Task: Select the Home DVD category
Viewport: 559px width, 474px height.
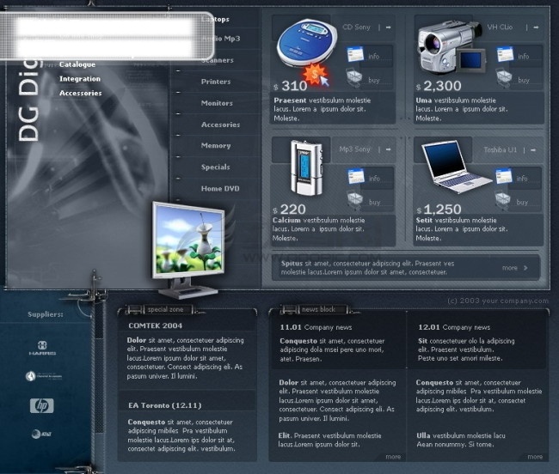Action: (220, 189)
